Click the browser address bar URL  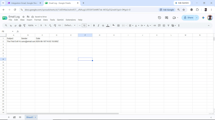coord(77,10)
